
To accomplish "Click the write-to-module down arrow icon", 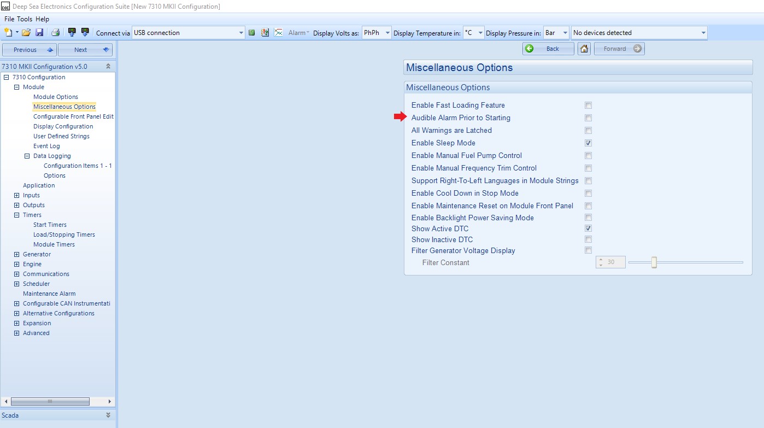I will click(x=85, y=33).
